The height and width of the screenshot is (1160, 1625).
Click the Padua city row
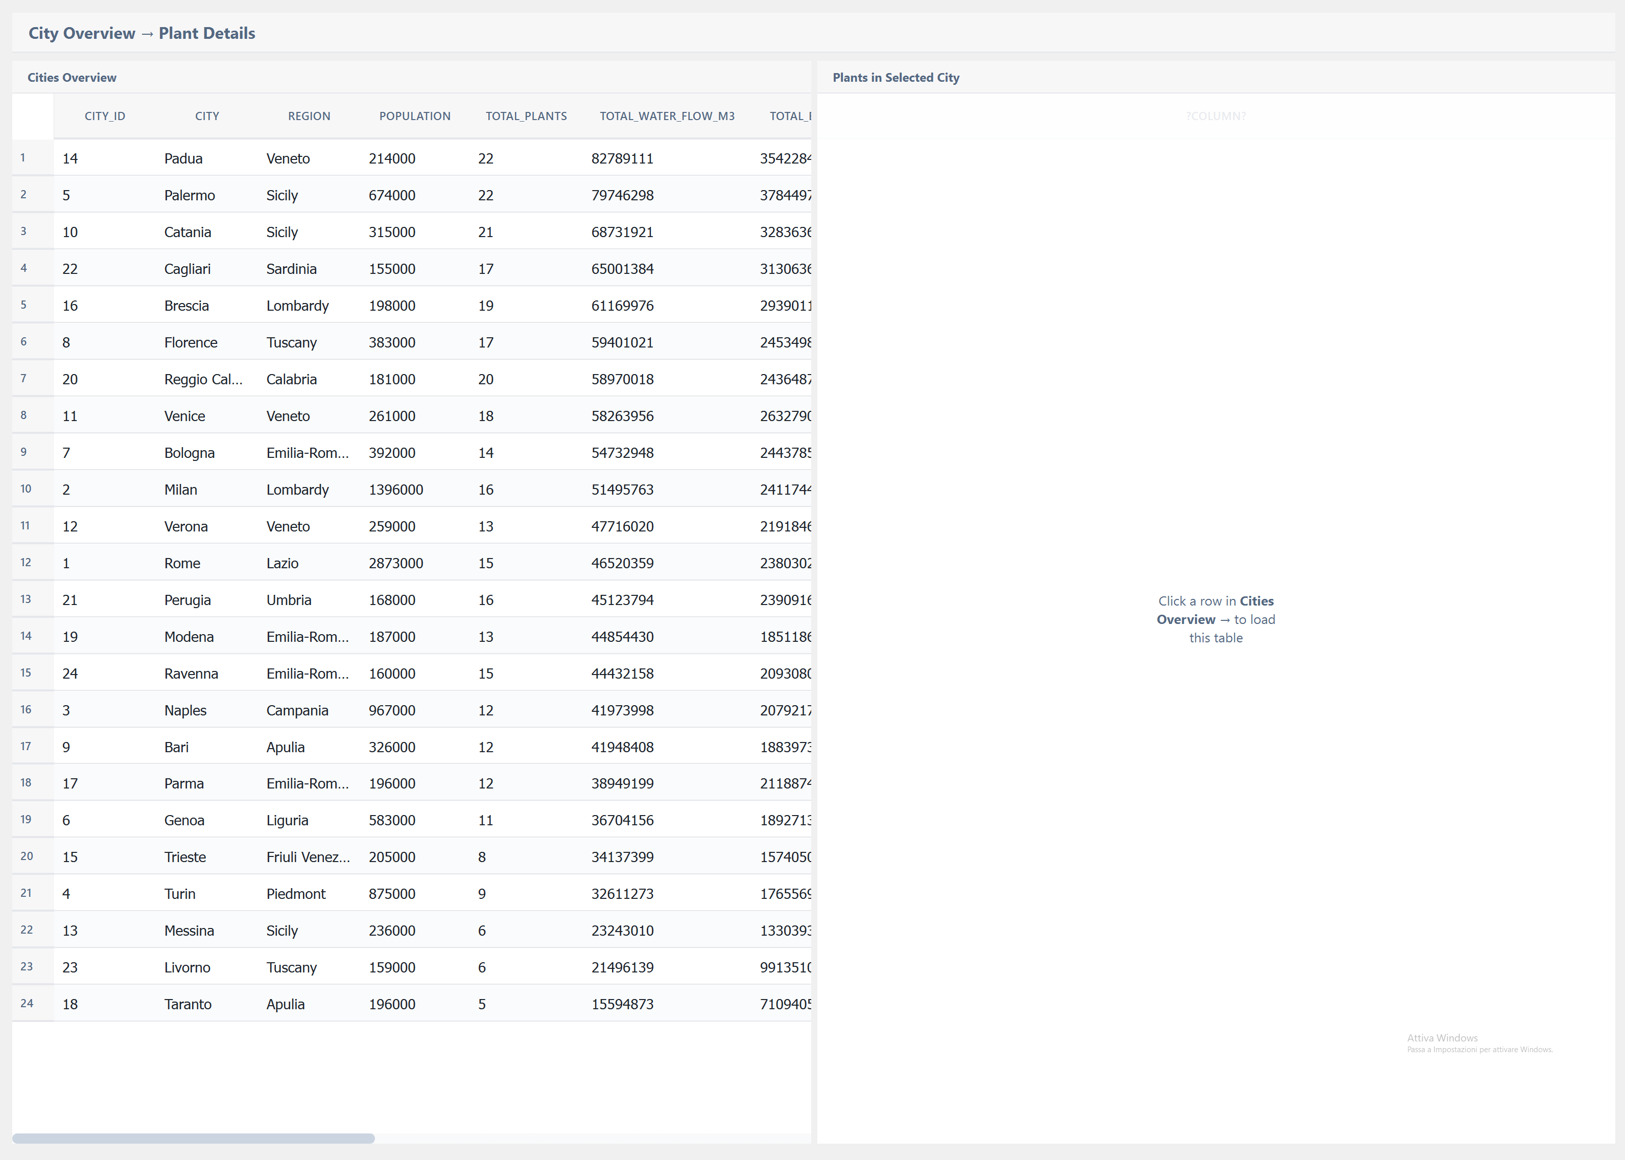tap(183, 158)
